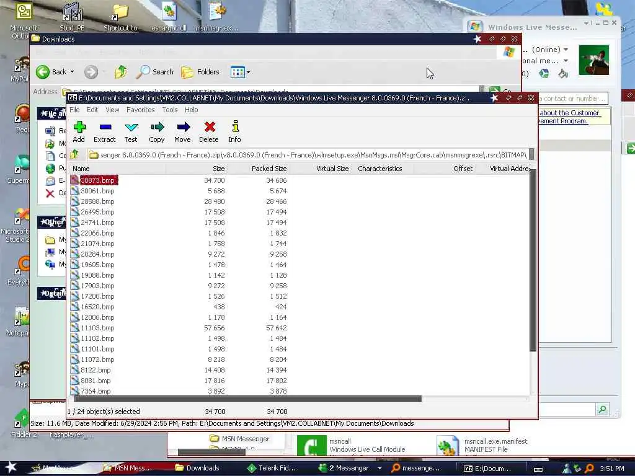Open the File menu in 7-Zip
The width and height of the screenshot is (635, 476).
[x=74, y=110]
